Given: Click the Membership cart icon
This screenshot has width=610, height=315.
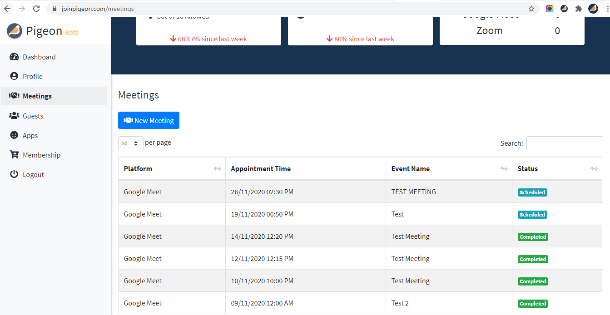Looking at the screenshot, I should [14, 155].
